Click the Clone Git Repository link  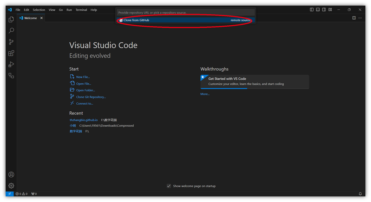91,97
